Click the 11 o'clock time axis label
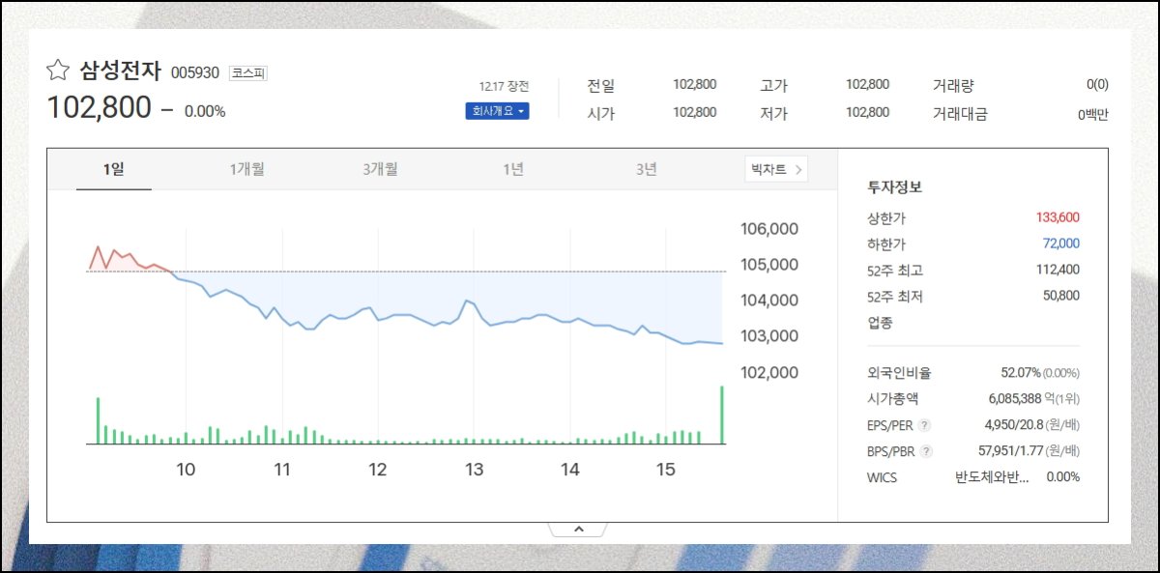The image size is (1160, 573). (282, 470)
